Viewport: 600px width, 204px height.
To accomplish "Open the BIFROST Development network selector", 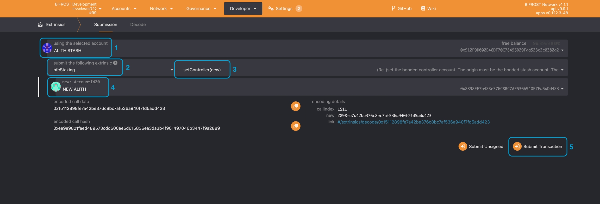I will coord(78,9).
